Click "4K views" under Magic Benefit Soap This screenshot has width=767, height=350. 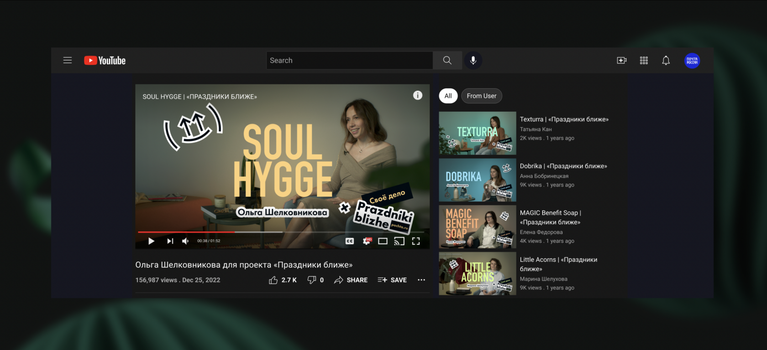[x=531, y=241]
